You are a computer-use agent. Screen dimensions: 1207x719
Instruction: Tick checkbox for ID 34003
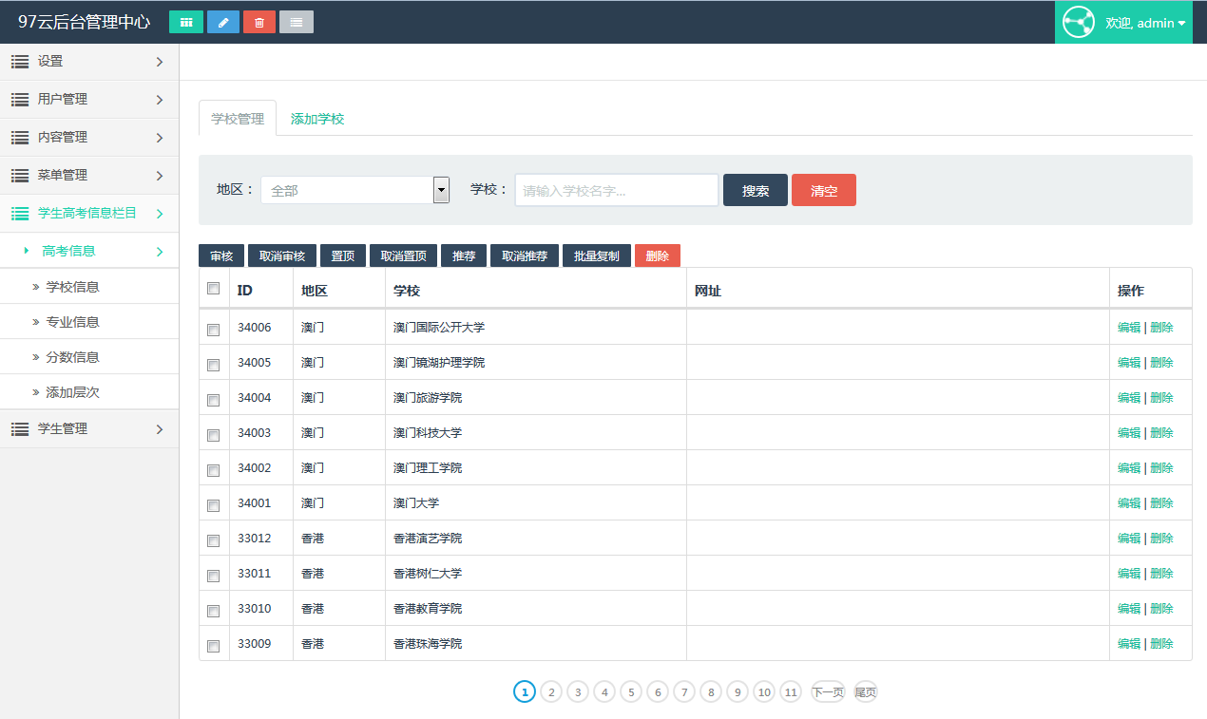click(x=214, y=435)
